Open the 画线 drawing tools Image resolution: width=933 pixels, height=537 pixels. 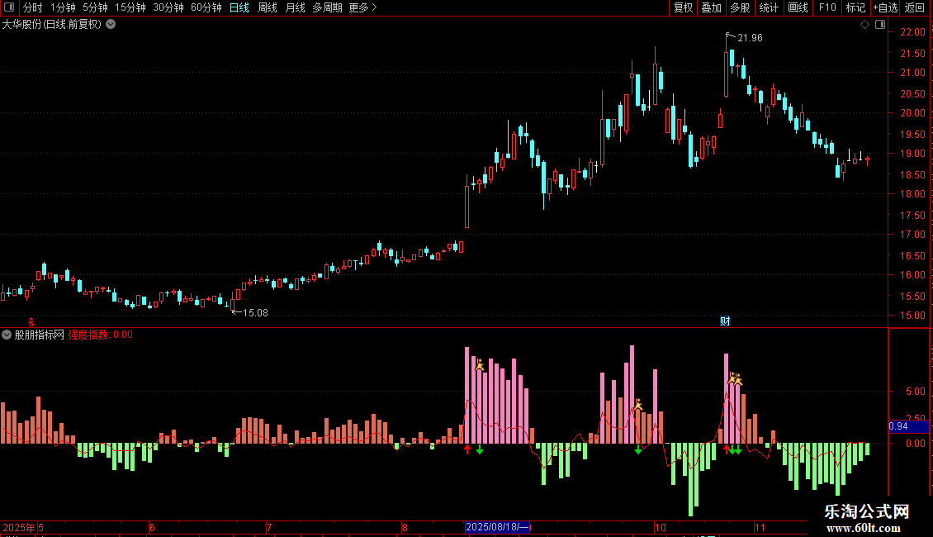[x=798, y=7]
